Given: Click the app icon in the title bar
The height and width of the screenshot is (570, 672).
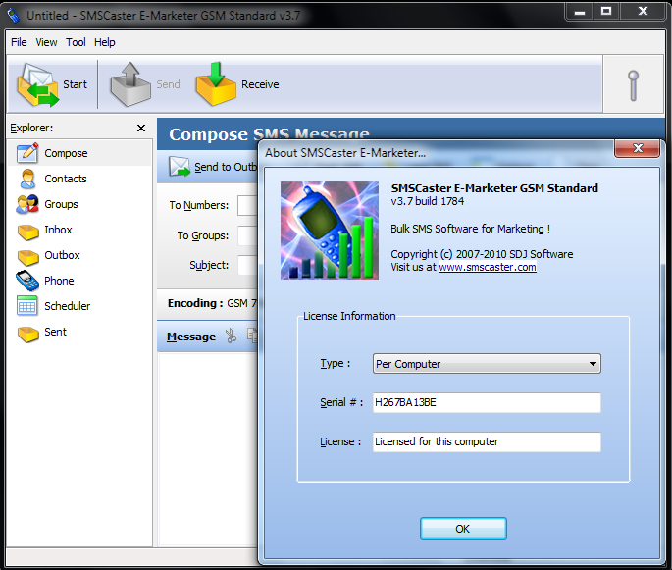Looking at the screenshot, I should [x=14, y=15].
